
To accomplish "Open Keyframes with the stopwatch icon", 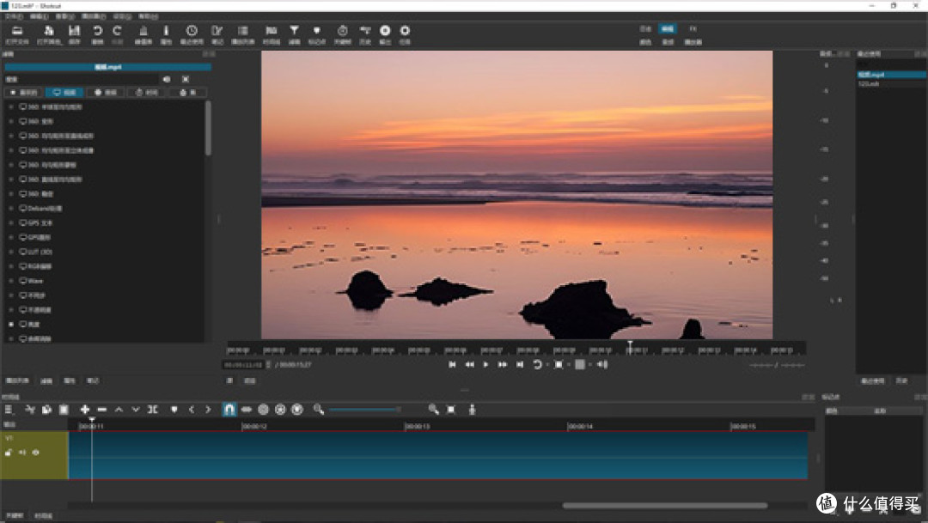I will pos(342,31).
